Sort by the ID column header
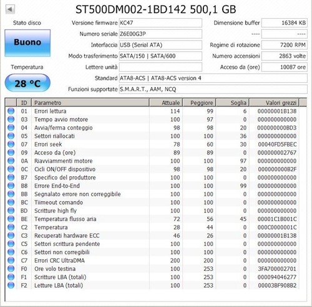The height and width of the screenshot is (307, 312). click(24, 103)
